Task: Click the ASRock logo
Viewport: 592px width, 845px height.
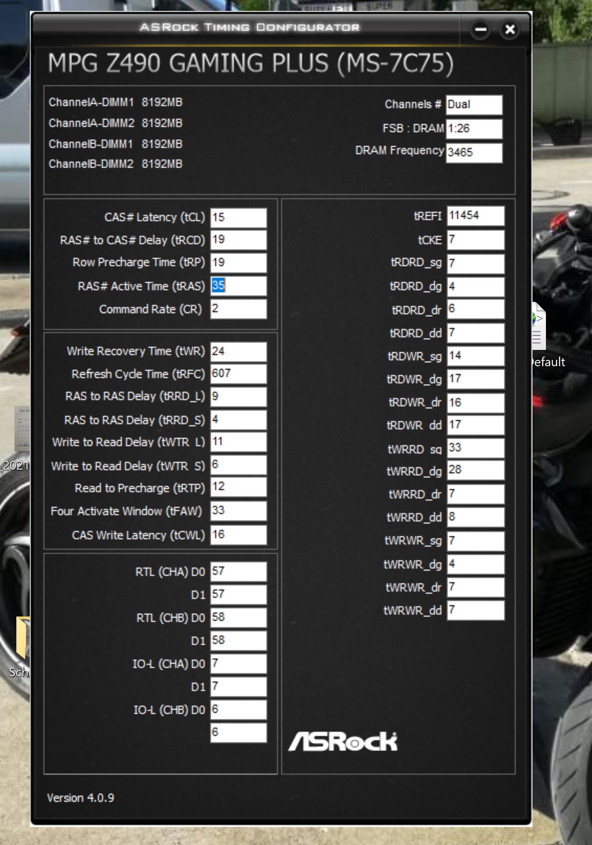Action: (343, 741)
